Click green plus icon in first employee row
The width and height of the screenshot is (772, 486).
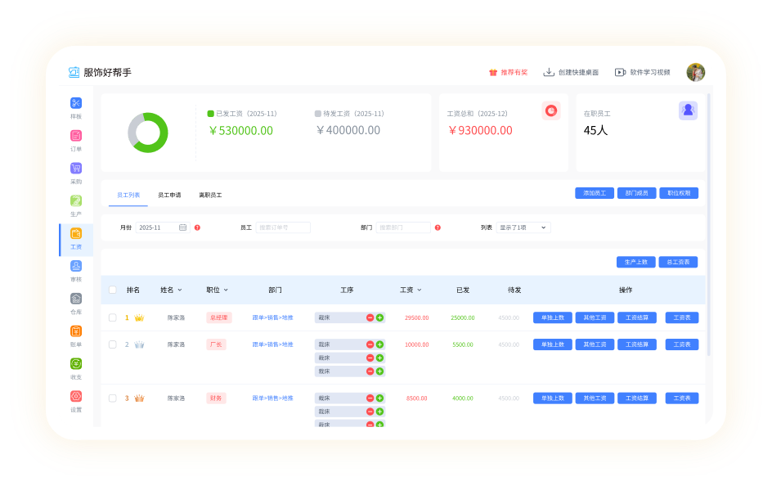click(x=379, y=317)
